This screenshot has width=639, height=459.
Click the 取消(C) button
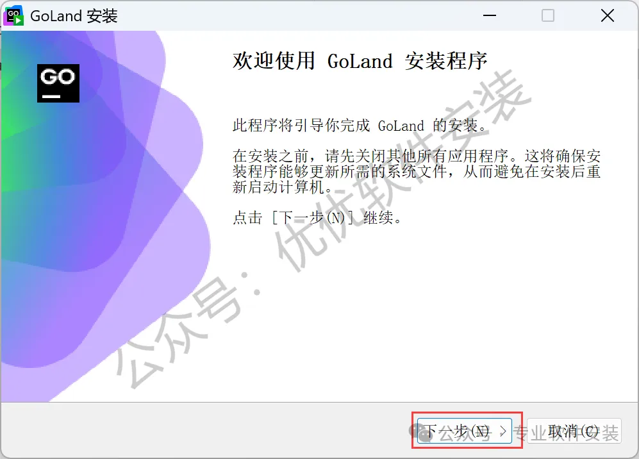(x=574, y=431)
